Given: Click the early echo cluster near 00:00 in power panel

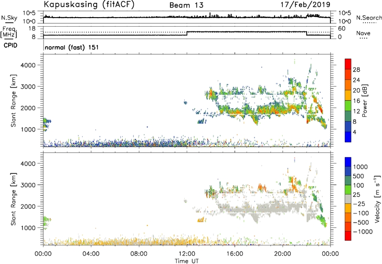Looking at the screenshot, I should pos(46,124).
